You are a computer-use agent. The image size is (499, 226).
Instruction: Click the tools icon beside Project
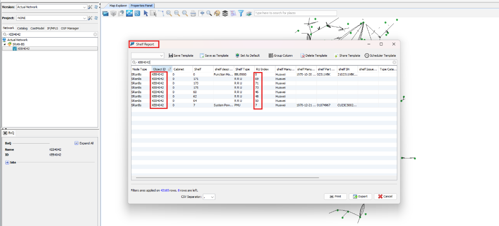(90, 18)
